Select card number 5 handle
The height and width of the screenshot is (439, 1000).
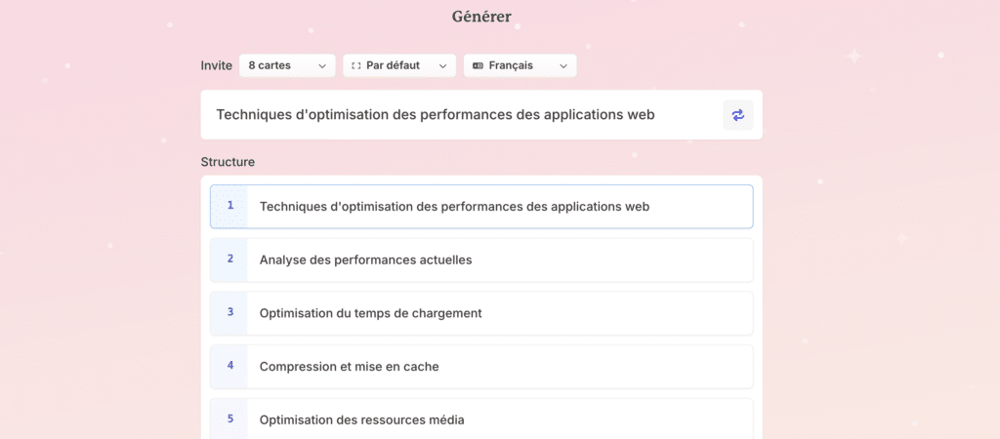pos(229,419)
